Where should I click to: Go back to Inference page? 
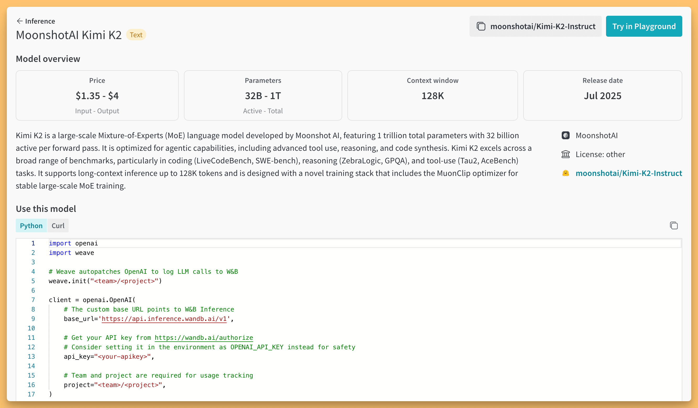coord(40,21)
